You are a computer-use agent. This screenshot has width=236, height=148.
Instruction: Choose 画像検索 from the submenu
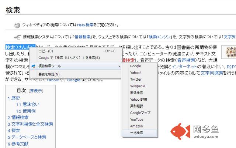[x=136, y=93]
